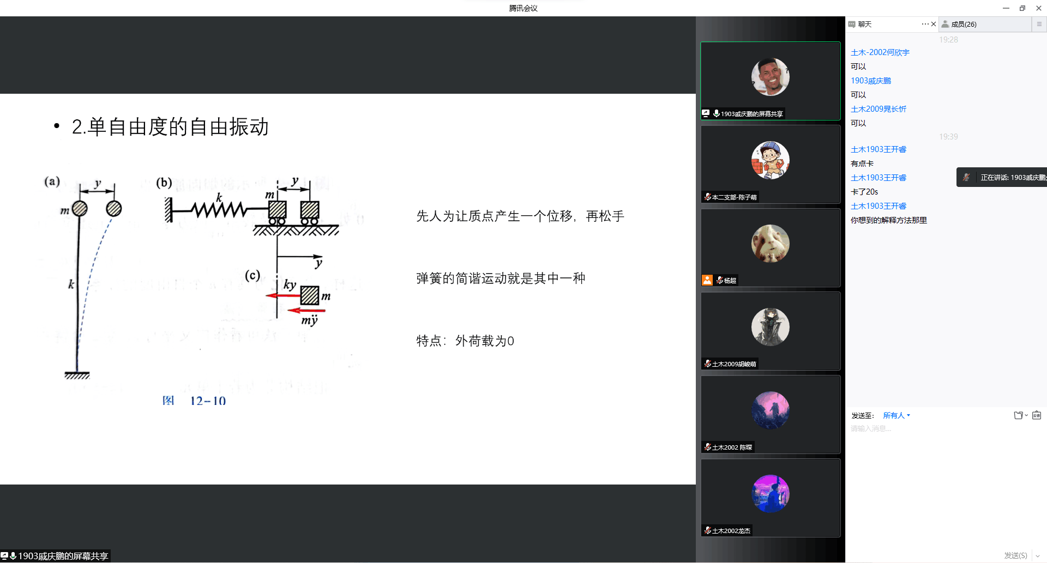Open the hamburger menu beside 成员(26)

click(x=1039, y=24)
